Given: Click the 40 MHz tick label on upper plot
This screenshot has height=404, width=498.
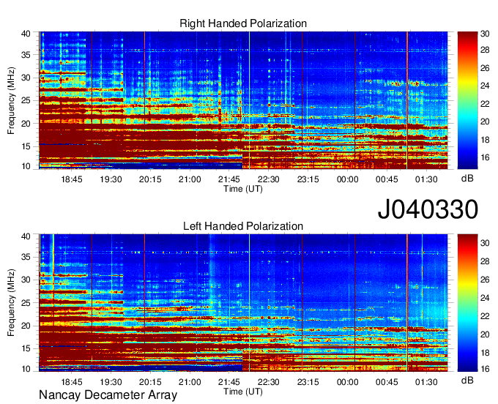Looking at the screenshot, I should (26, 34).
